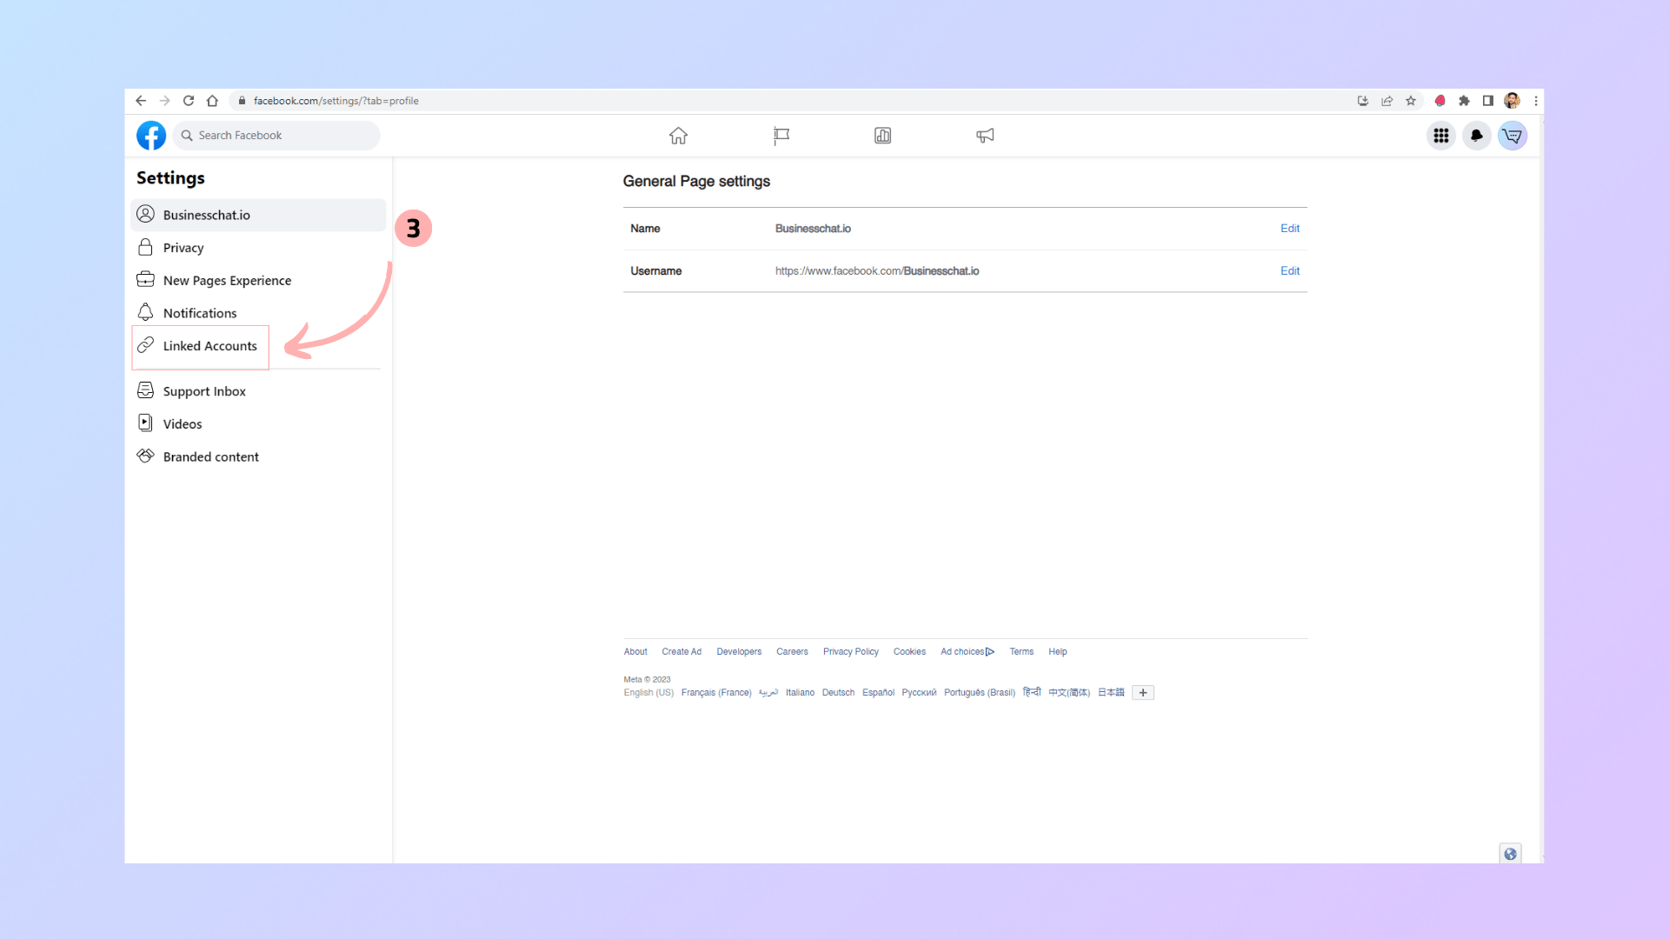Click the Search Facebook field
The height and width of the screenshot is (939, 1669).
pos(276,136)
